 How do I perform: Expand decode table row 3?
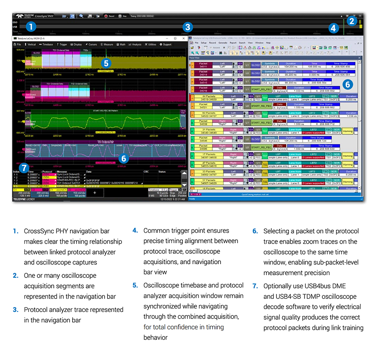pos(14,180)
